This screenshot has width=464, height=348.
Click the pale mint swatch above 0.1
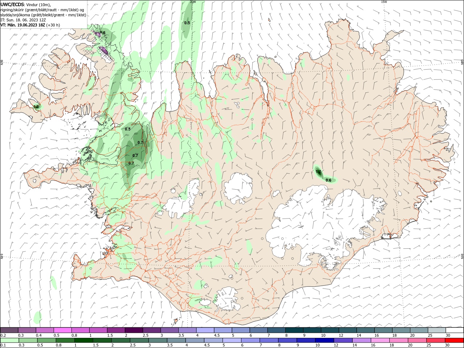(x=9, y=340)
